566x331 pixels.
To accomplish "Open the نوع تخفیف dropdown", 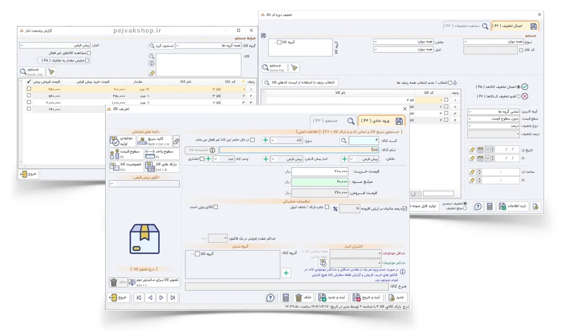I will click(x=493, y=126).
